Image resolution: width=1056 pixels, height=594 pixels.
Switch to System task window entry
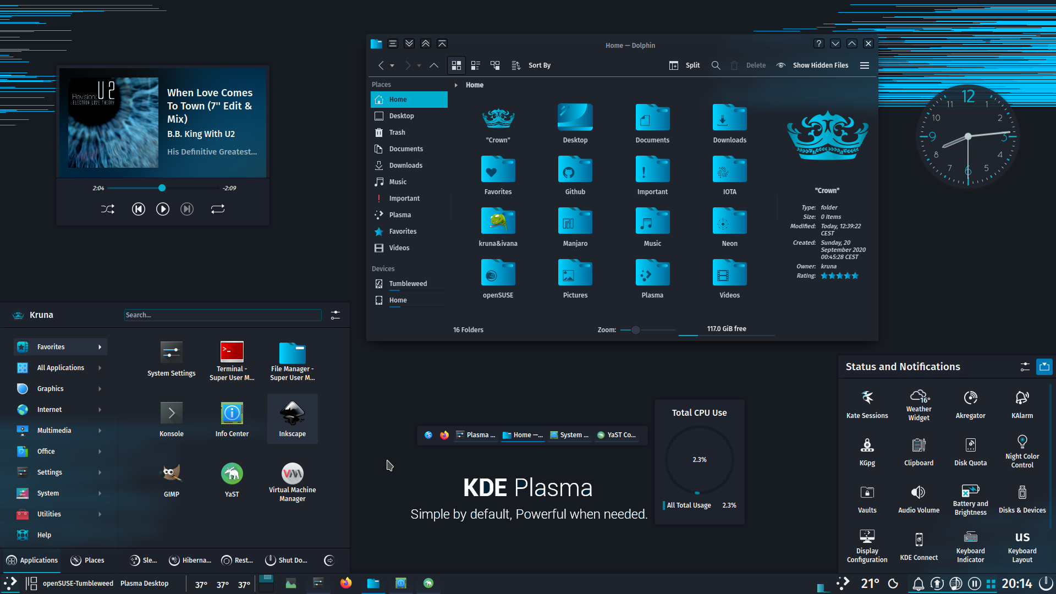click(569, 435)
